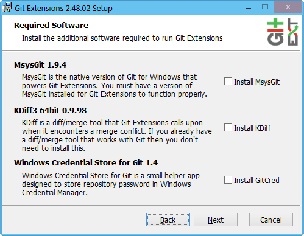Image resolution: width=304 pixels, height=236 pixels.
Task: Click the 'Required Software' heading
Action: pyautogui.click(x=51, y=26)
